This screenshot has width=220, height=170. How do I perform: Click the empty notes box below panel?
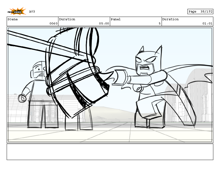coord(110,152)
